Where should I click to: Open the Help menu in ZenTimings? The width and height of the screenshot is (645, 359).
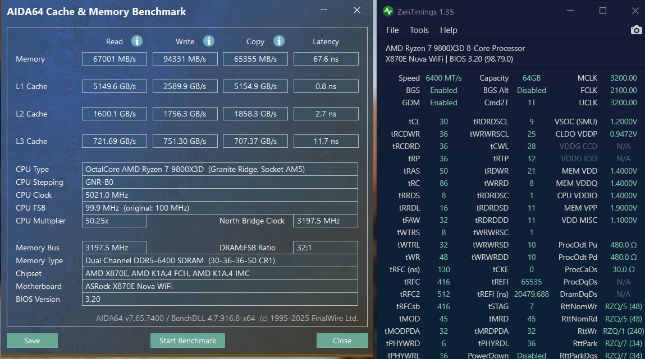(x=449, y=30)
